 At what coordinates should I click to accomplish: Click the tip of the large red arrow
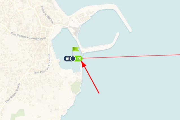coord(82,62)
